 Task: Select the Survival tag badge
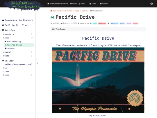coord(129,23)
